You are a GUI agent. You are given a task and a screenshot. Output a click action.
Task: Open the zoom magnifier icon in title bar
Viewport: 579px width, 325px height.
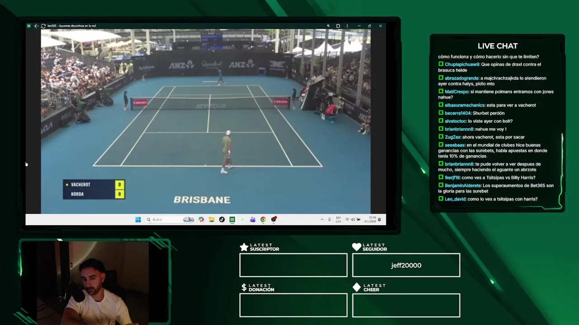(328, 26)
